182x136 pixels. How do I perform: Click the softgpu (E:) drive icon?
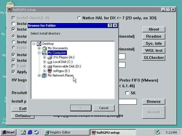click(50, 71)
